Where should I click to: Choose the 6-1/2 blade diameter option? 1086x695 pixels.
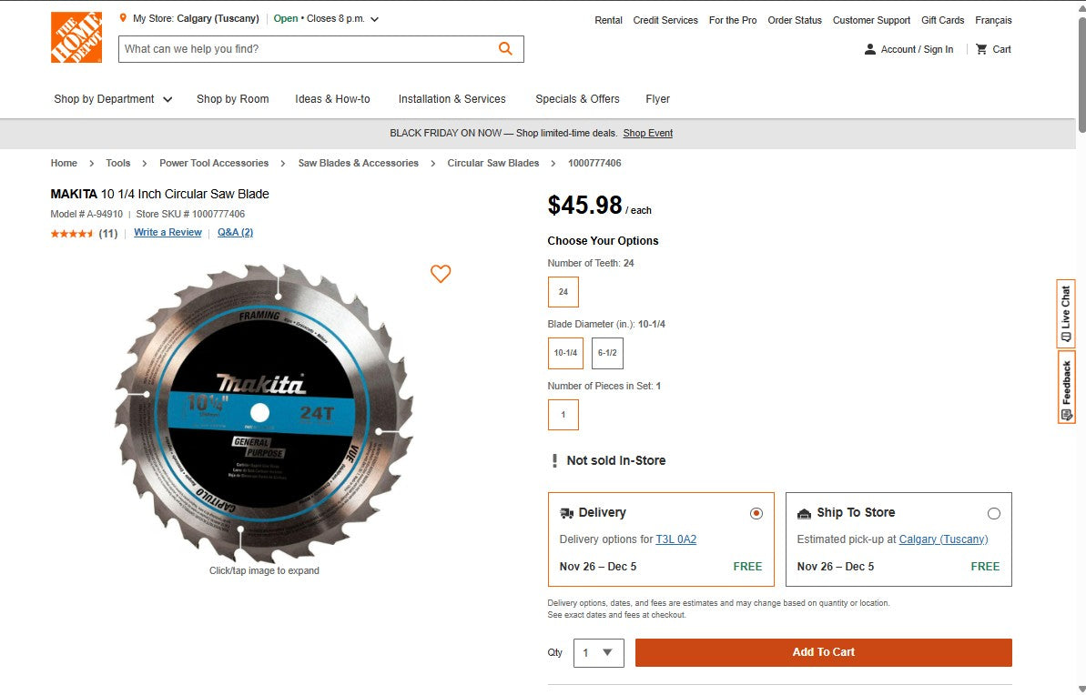[607, 353]
